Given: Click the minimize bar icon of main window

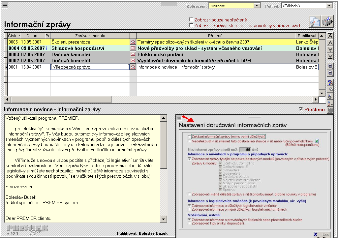Looking at the screenshot, I should (x=5, y=5).
